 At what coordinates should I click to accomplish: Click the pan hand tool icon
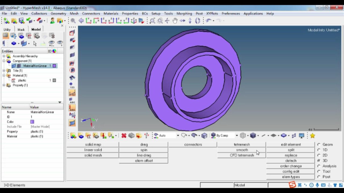[175, 21]
